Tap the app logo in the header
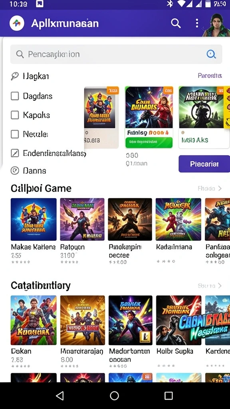 (x=17, y=23)
